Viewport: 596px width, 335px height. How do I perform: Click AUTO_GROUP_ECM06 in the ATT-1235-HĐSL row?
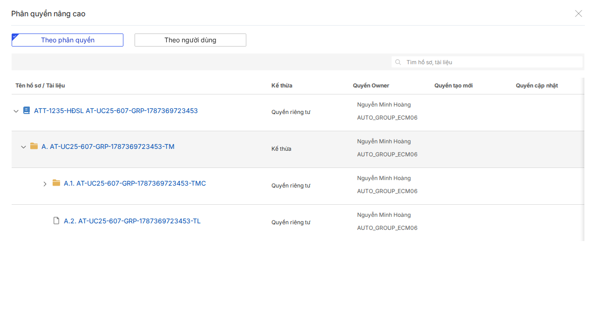point(387,118)
